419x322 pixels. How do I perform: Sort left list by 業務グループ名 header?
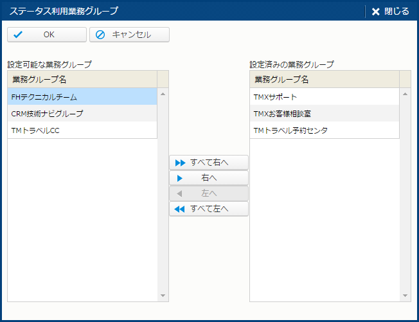pyautogui.click(x=82, y=80)
